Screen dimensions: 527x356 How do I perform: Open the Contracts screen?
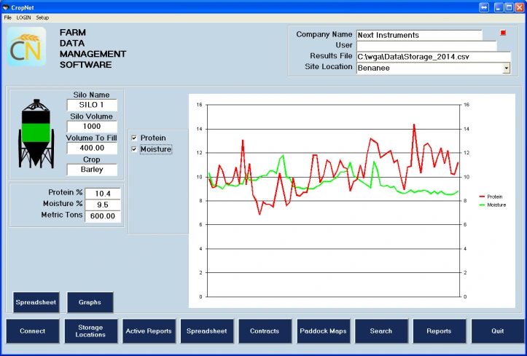pos(265,331)
